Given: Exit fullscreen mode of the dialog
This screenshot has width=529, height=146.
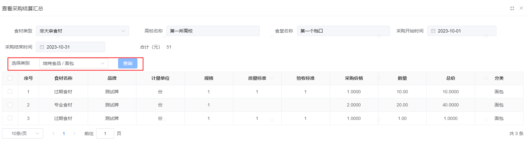Looking at the screenshot, I should 512,8.
